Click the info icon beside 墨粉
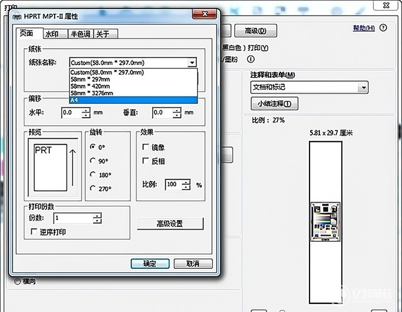The width and height of the screenshot is (402, 312). point(250,59)
